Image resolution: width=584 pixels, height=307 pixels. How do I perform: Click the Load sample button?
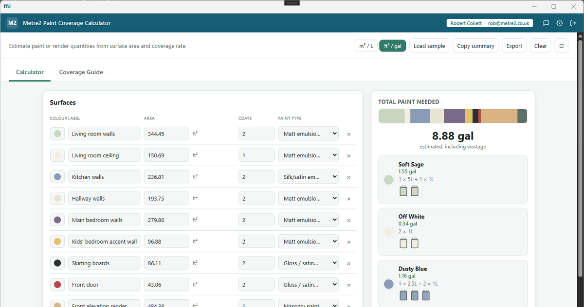(x=429, y=46)
